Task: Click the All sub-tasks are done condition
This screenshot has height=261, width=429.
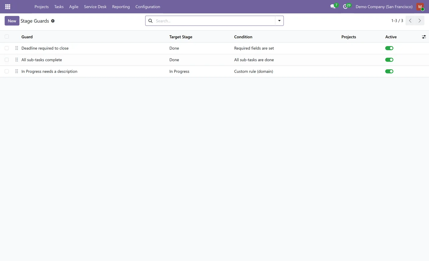Action: click(x=254, y=60)
